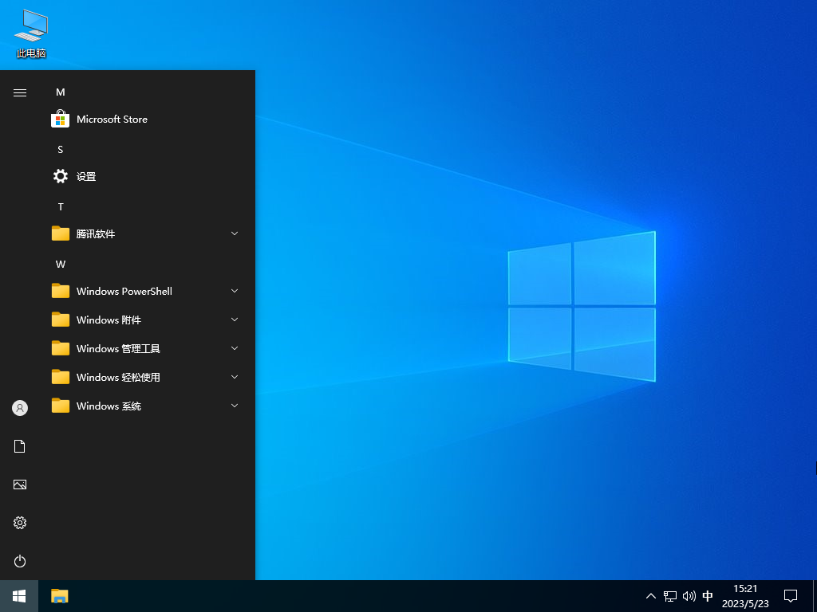
Task: Open 设置 from the Start menu
Action: (x=86, y=176)
